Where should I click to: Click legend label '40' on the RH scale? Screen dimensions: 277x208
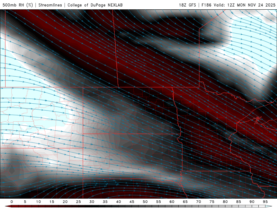click(118, 202)
